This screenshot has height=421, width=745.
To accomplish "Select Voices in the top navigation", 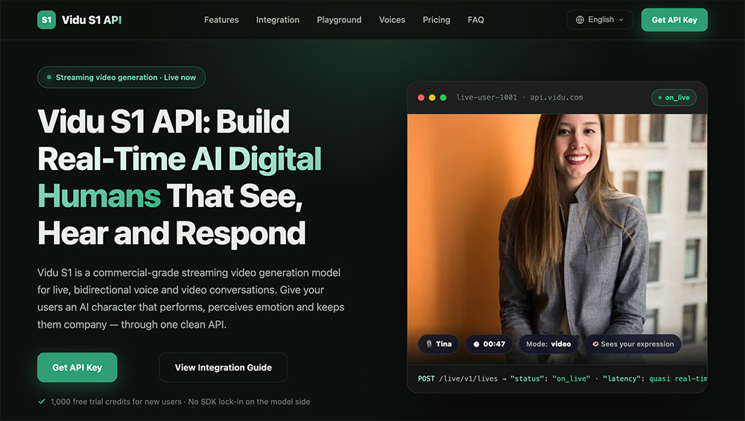I will point(392,20).
